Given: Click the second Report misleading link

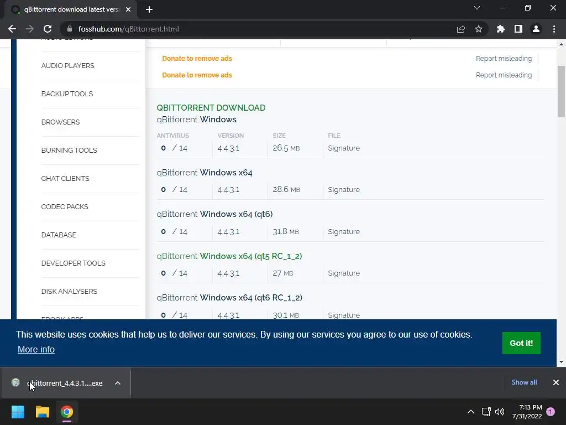Looking at the screenshot, I should coord(504,75).
